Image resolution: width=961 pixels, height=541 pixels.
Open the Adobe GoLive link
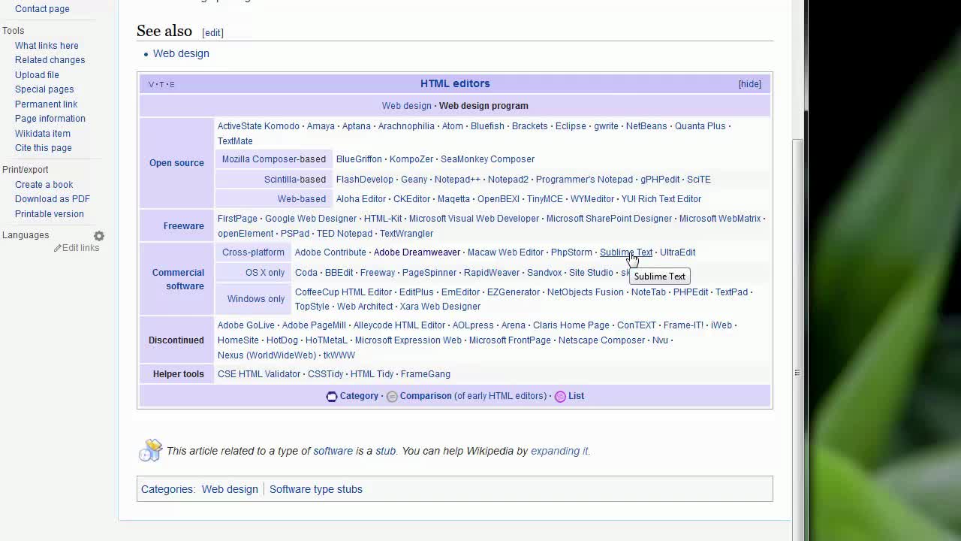click(x=246, y=325)
